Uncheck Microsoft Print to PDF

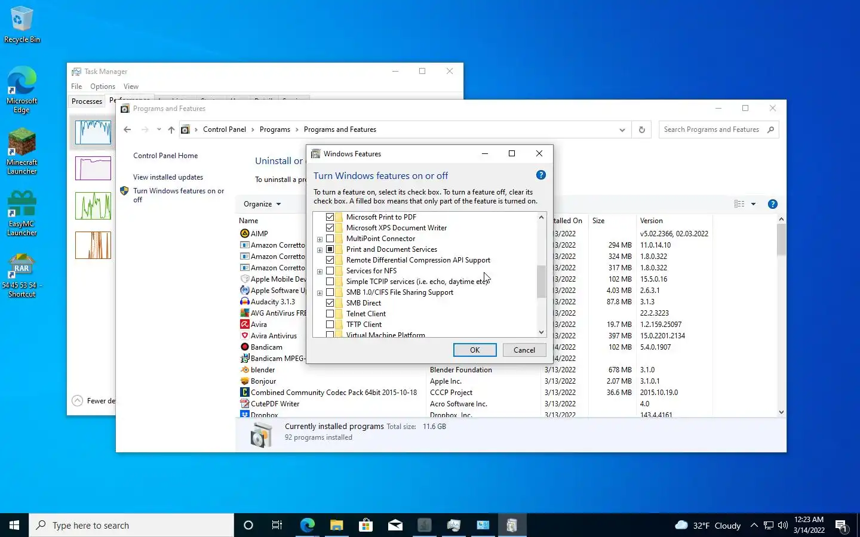click(x=330, y=217)
